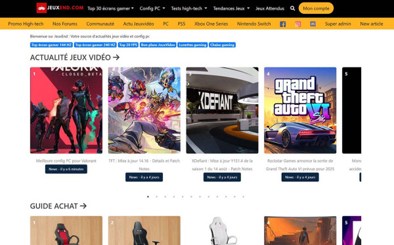
Task: Open the white gaming chair guide card
Action: pyautogui.click(x=222, y=231)
